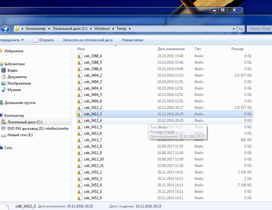Expand the arrow after Temp in breadcrumb
The image size is (272, 210).
coord(130,29)
